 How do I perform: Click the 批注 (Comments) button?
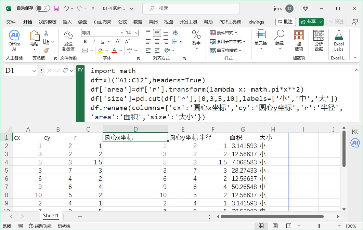pos(286,22)
